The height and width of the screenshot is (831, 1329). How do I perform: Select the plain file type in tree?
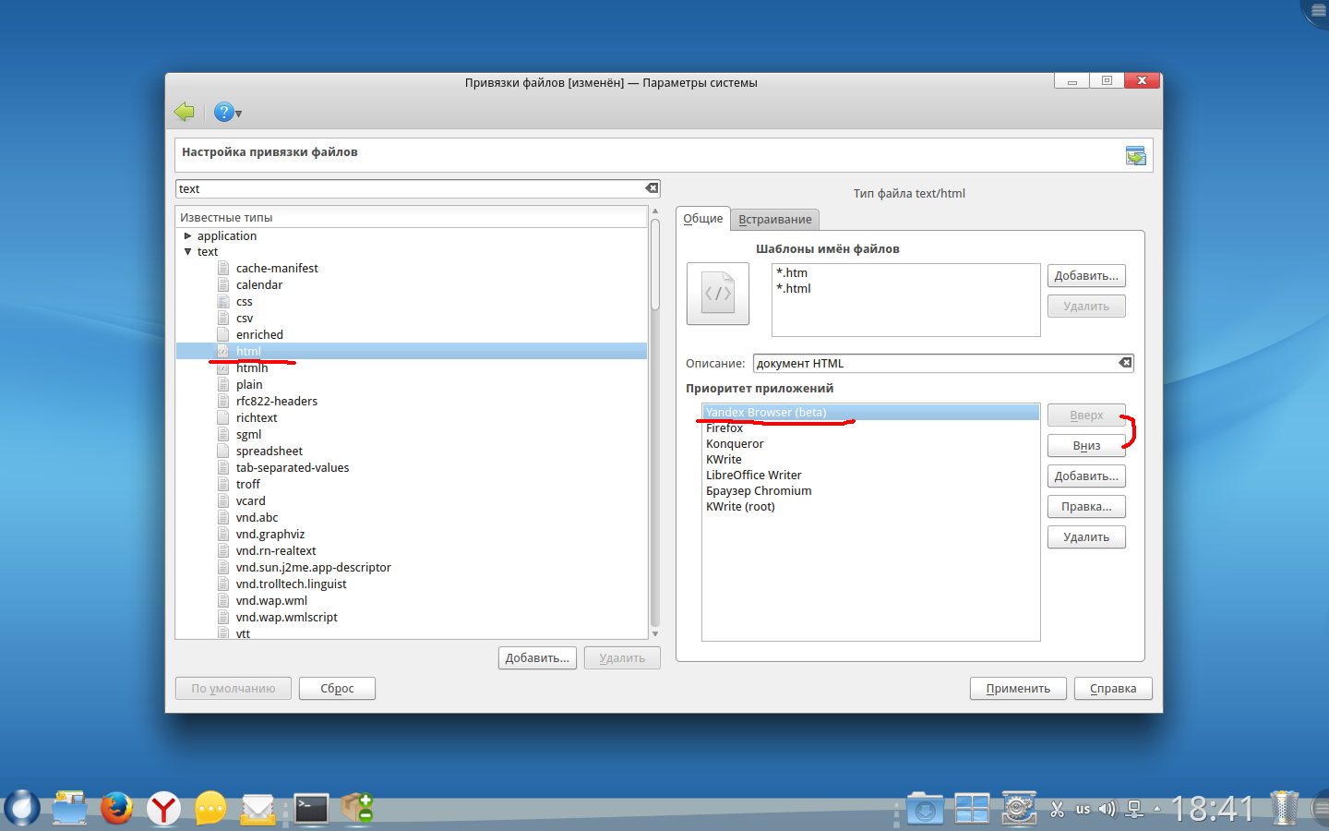click(x=249, y=385)
